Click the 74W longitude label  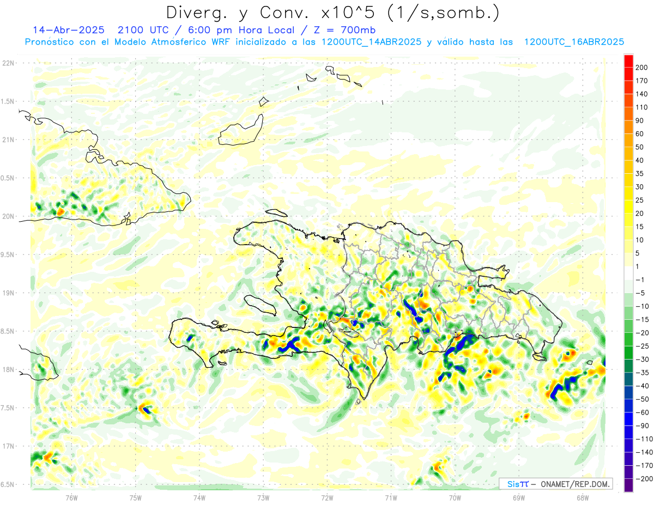tap(199, 498)
